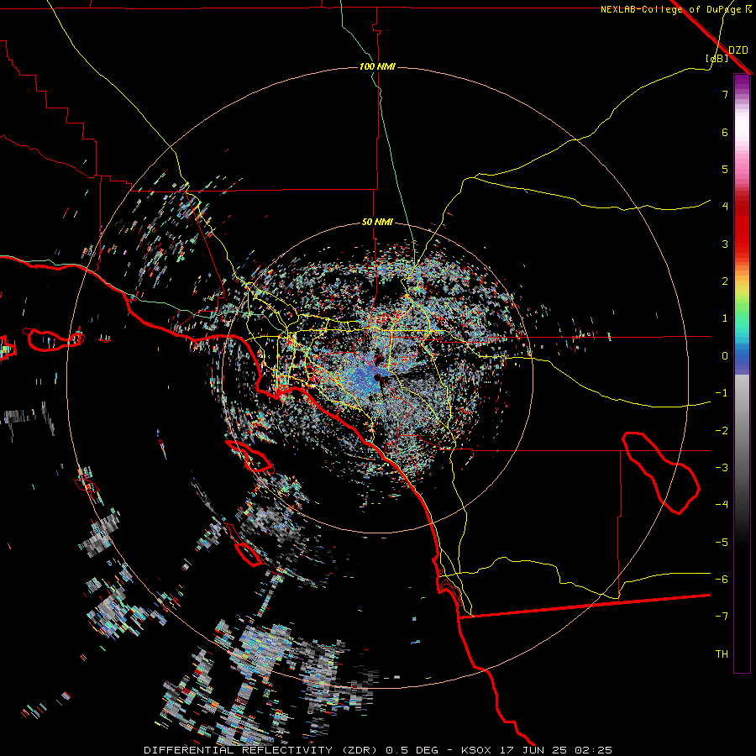Click the 2 value on color scale

click(x=725, y=281)
